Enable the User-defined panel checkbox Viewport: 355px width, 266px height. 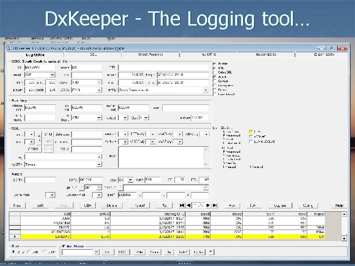(214, 94)
